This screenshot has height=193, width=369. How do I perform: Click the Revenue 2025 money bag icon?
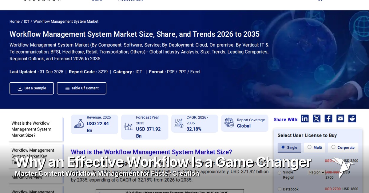coord(79,124)
